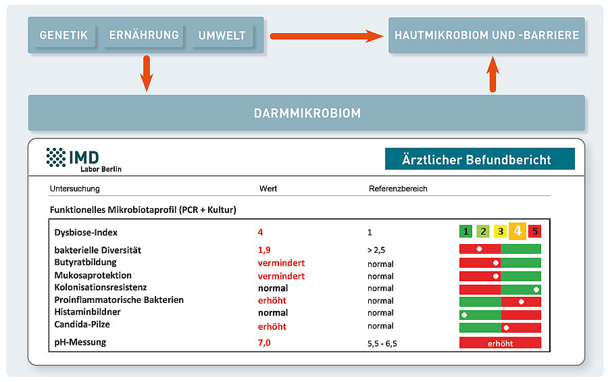Select Dysbiose-Index scale box 2

(483, 232)
